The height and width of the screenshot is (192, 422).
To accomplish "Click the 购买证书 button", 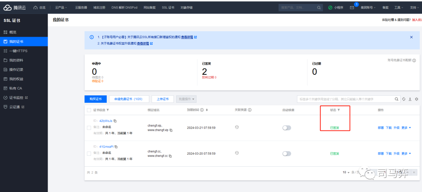I will (96, 99).
